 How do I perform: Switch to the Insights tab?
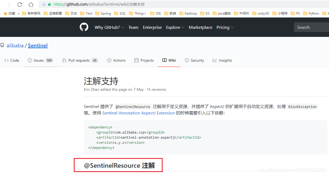pyautogui.click(x=222, y=60)
